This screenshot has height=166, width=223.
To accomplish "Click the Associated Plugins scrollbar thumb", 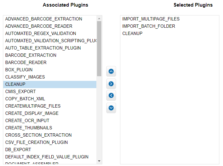I will point(99,49).
